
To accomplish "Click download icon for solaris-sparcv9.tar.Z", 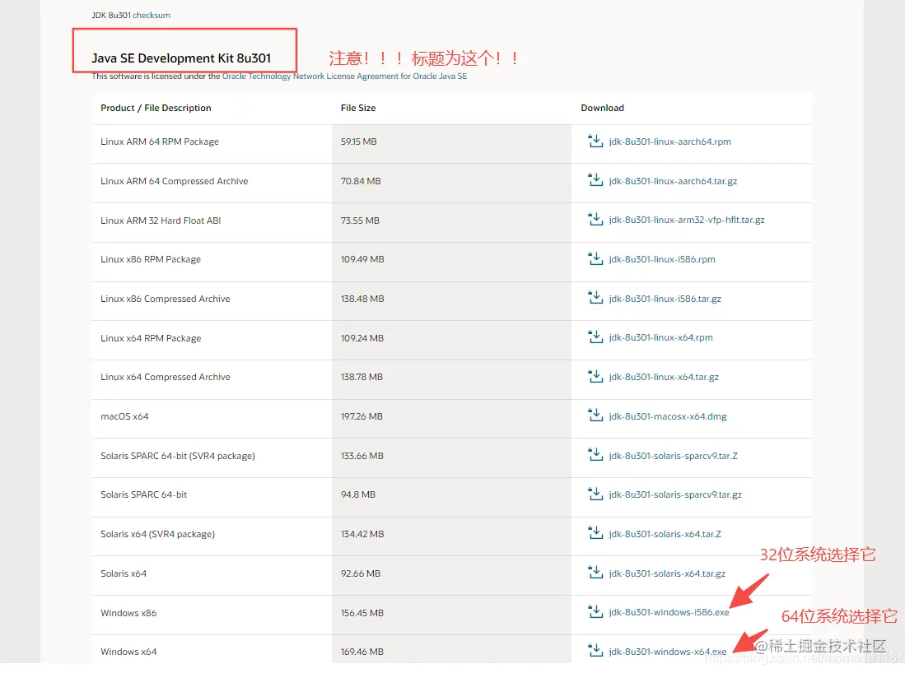I will (x=595, y=455).
